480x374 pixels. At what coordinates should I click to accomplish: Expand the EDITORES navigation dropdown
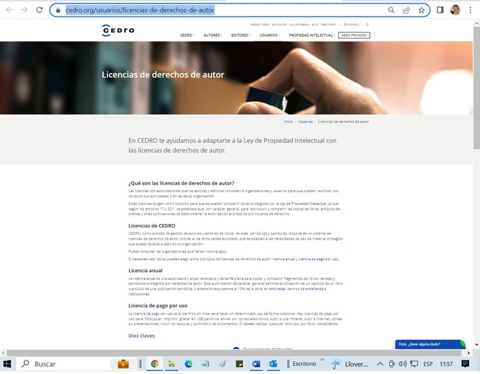pos(241,35)
